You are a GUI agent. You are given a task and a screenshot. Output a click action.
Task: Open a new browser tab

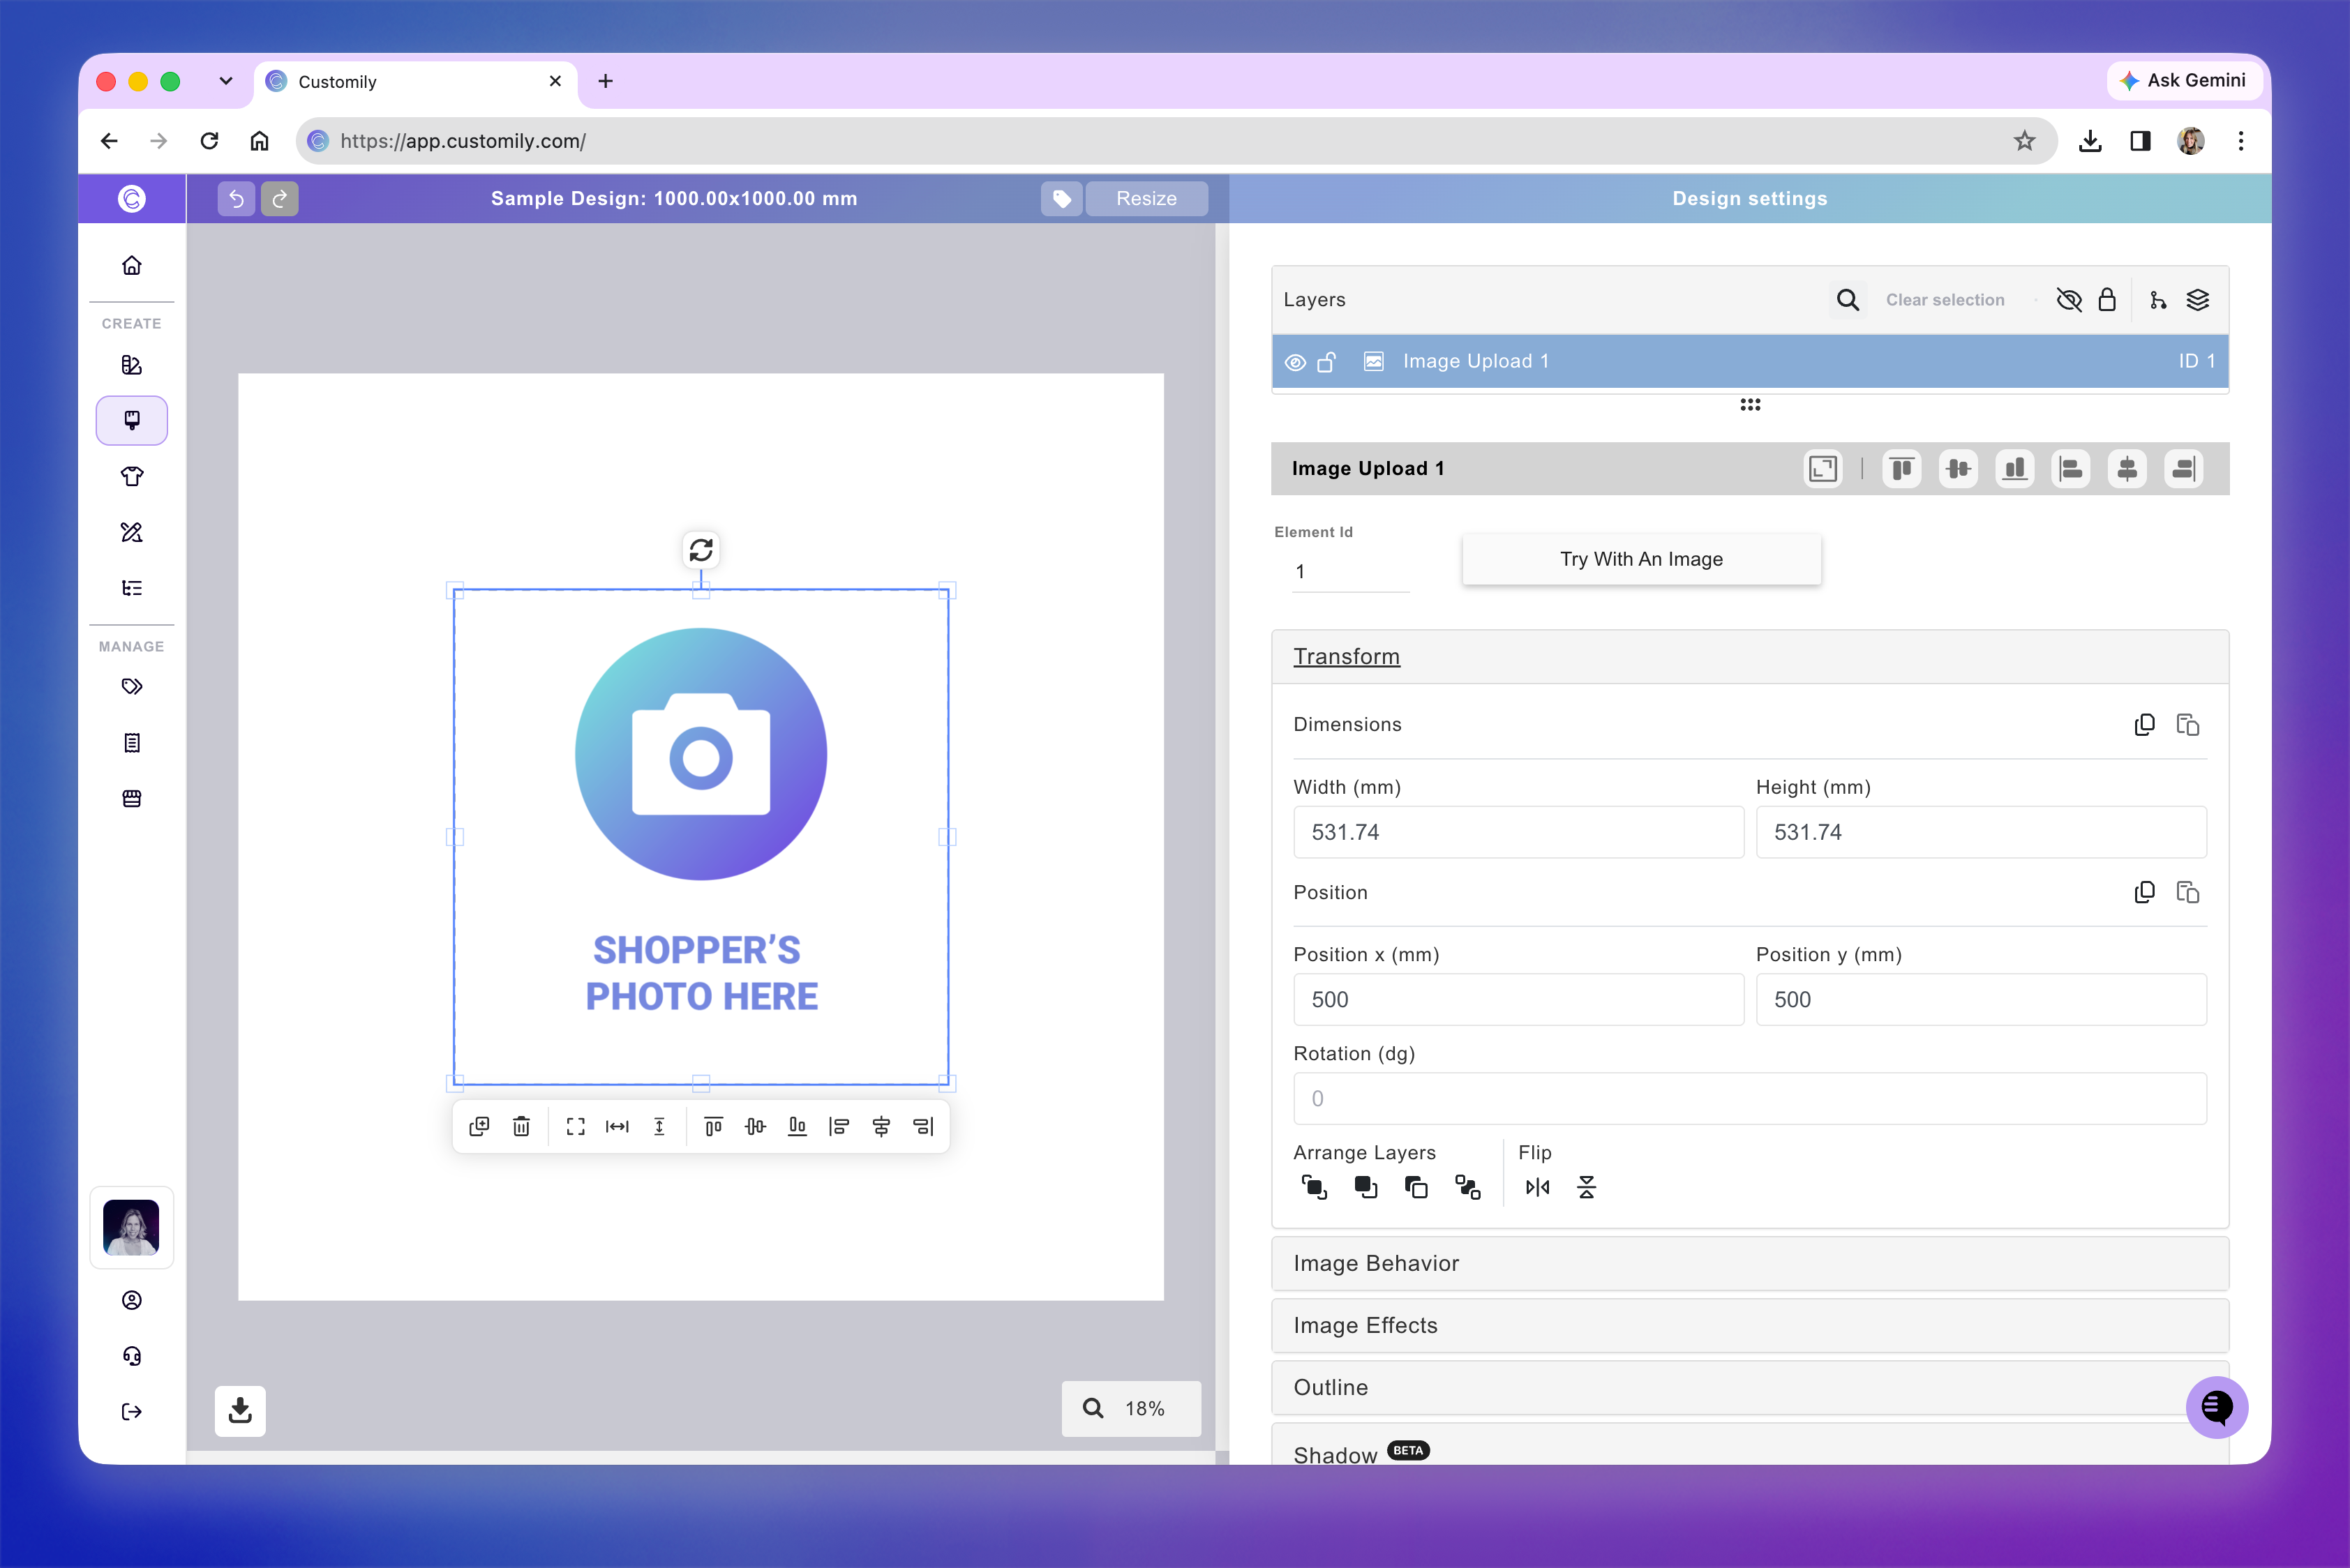[605, 82]
